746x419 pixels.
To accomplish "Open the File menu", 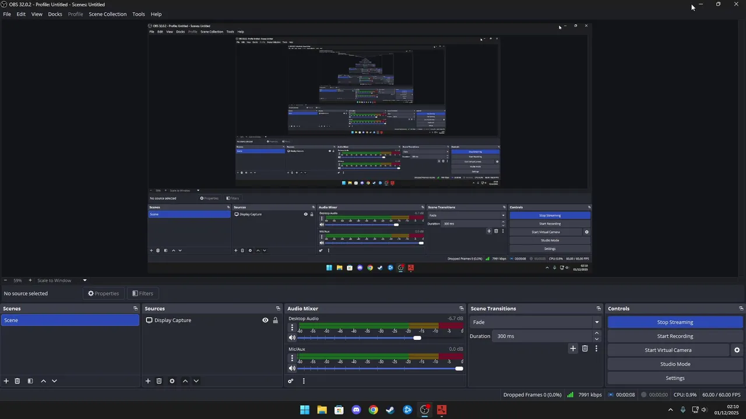I will point(7,14).
